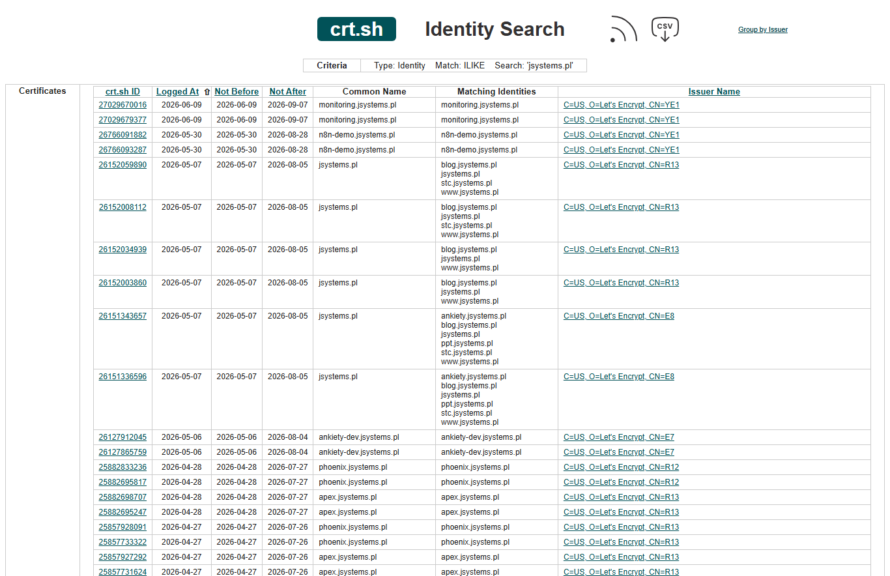Select the Common Name column header

pos(374,92)
